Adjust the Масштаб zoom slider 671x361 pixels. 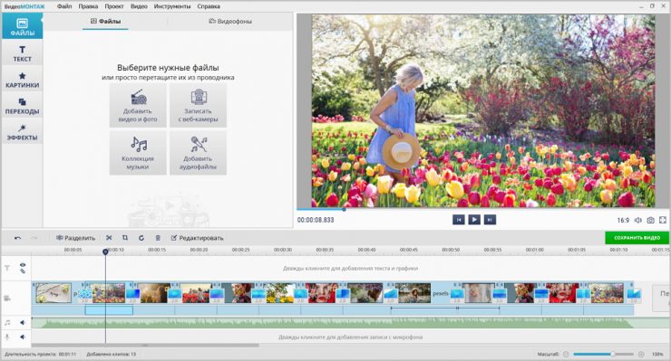(603, 354)
